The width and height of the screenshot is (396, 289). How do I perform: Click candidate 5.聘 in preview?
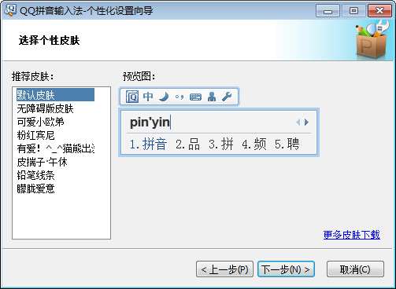pyautogui.click(x=287, y=144)
